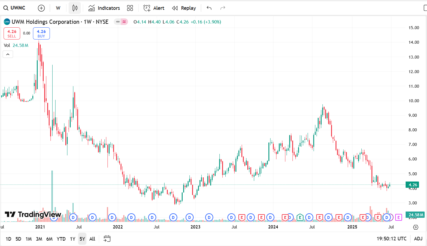Screen dimensions: 427x246
Task: Select the 6M date range
Action: (49, 239)
